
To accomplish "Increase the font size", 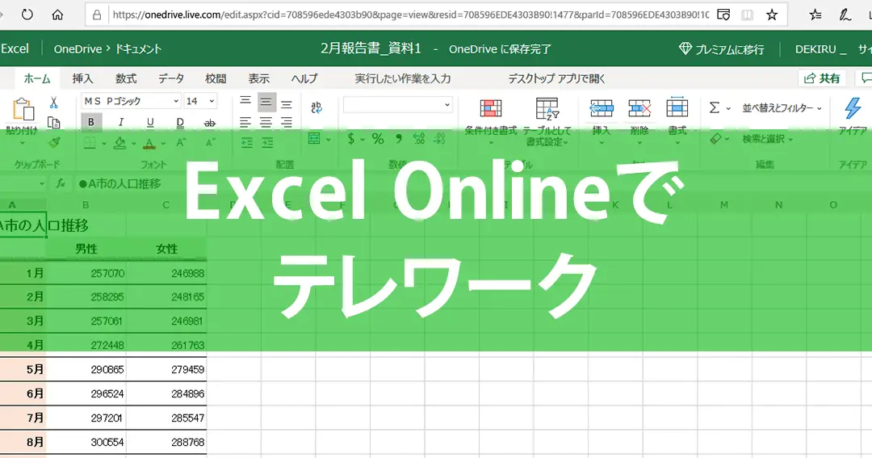I will [x=181, y=143].
